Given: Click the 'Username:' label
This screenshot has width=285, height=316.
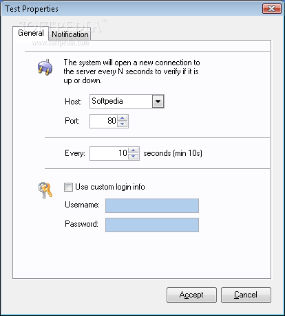Looking at the screenshot, I should 82,205.
